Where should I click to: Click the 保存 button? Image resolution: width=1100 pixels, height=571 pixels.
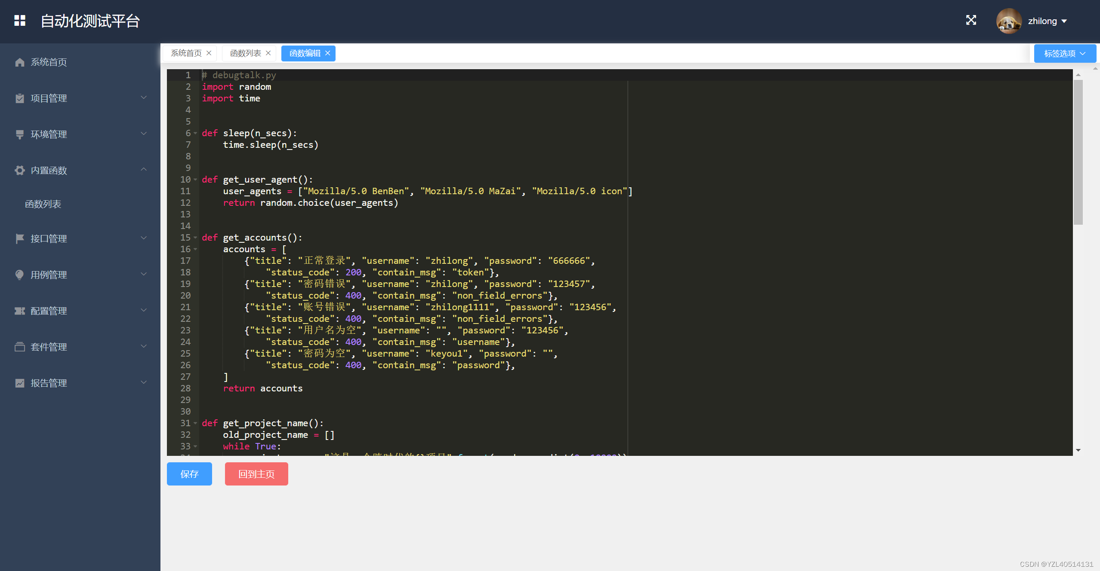click(x=189, y=474)
